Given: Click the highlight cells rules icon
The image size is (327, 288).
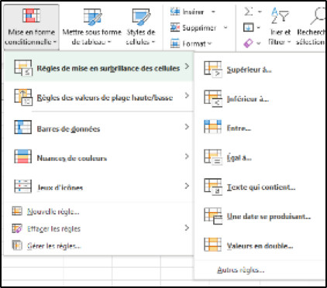Looking at the screenshot, I should (23, 68).
